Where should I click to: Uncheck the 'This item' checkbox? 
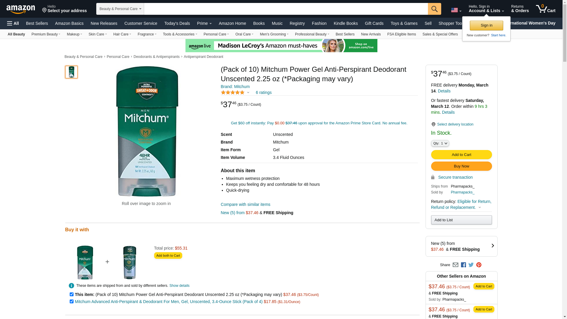click(x=71, y=294)
